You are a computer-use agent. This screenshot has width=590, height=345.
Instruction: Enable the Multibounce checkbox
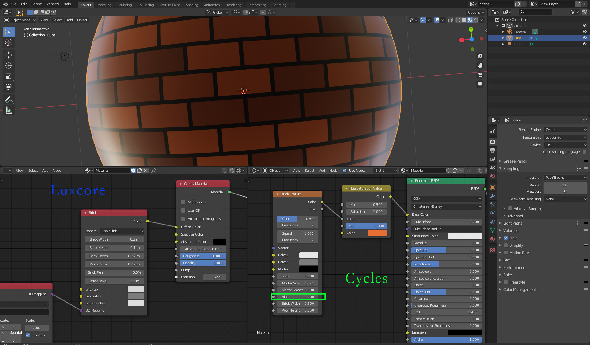coord(183,202)
